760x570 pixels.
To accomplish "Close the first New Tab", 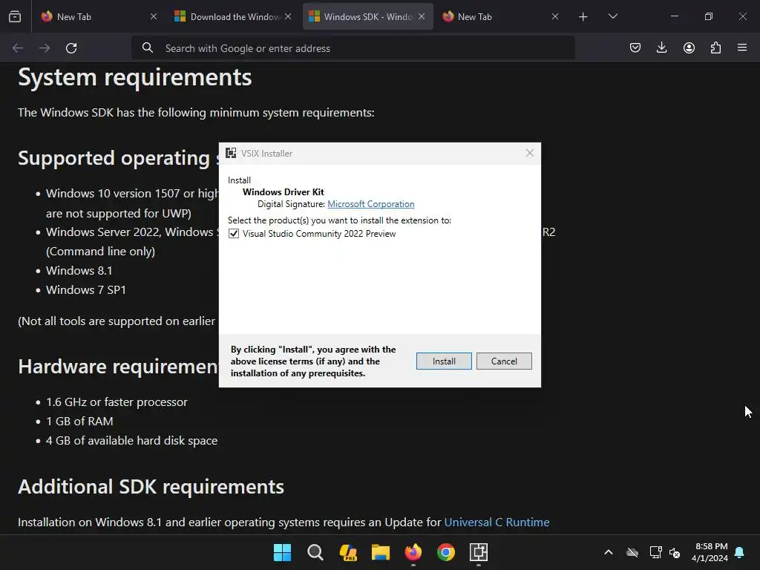I will click(154, 16).
